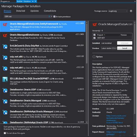This screenshot has width=137, height=137.
Task: Click odp.net.x86 package icon
Action: [x=5, y=58]
